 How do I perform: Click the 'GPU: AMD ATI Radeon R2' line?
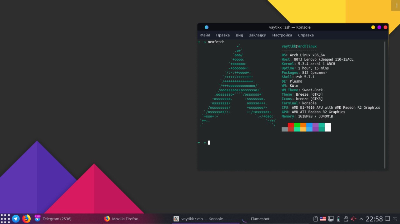coord(313,112)
